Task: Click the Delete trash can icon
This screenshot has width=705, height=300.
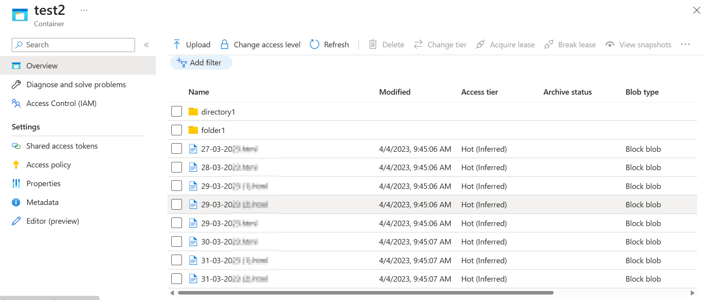Action: tap(373, 45)
